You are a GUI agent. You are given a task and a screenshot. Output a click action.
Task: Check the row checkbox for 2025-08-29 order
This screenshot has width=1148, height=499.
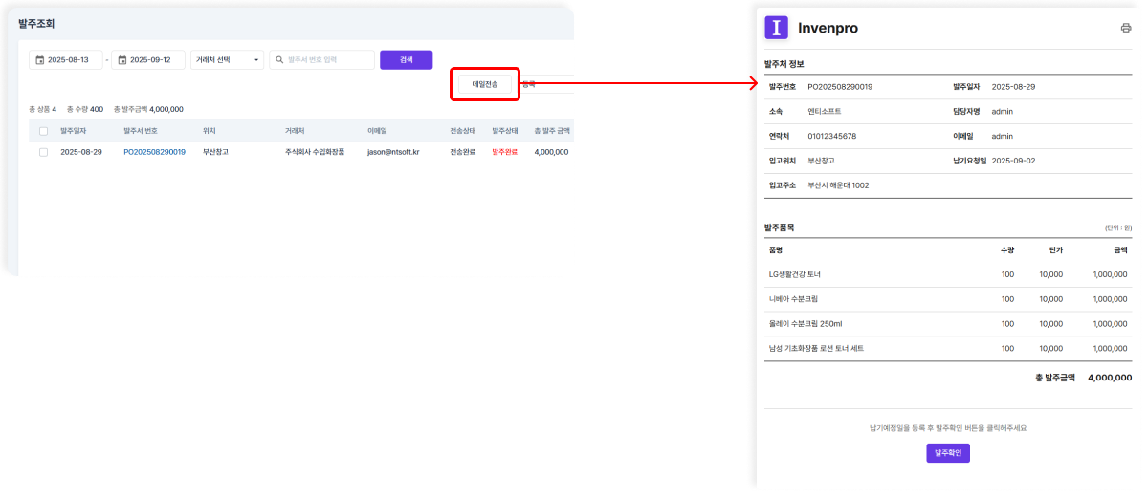pos(43,152)
